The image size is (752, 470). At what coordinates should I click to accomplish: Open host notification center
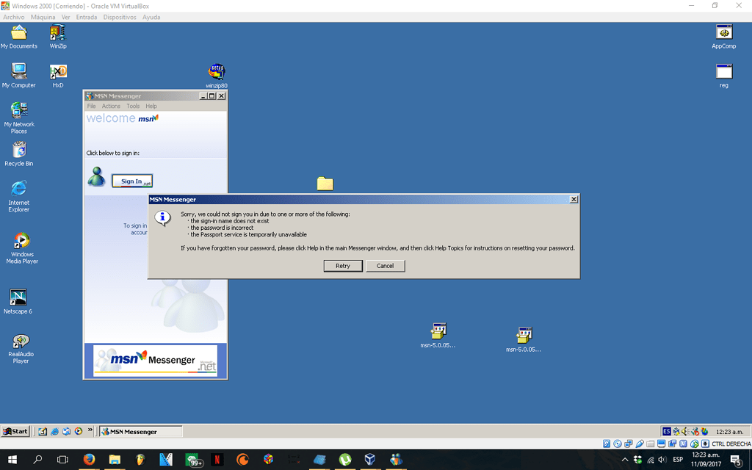tap(737, 460)
